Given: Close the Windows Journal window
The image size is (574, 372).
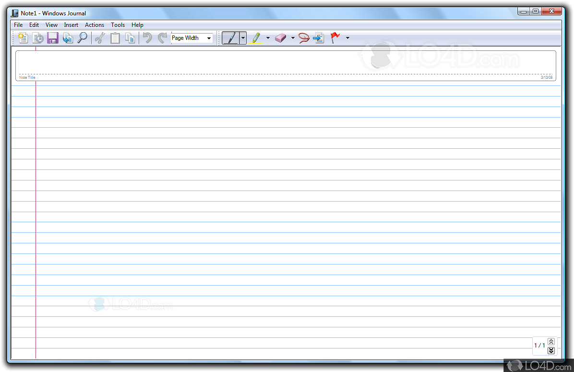Looking at the screenshot, I should (x=551, y=12).
